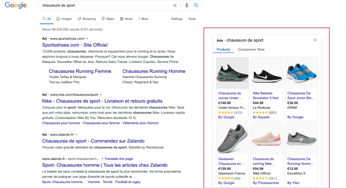The width and height of the screenshot is (346, 188).
Task: Click the black Nike Revolution 5 shoe image
Action: click(x=267, y=73)
